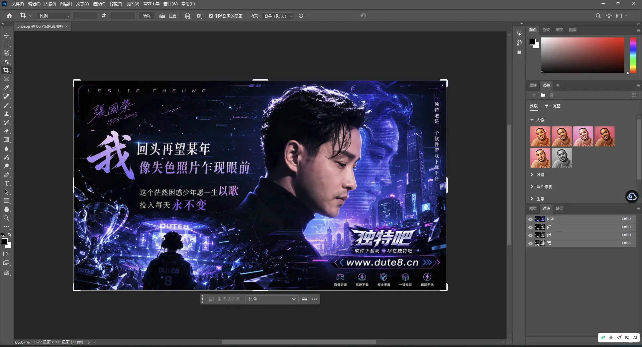Select the 单一调整 view
This screenshot has width=642, height=347.
click(552, 106)
